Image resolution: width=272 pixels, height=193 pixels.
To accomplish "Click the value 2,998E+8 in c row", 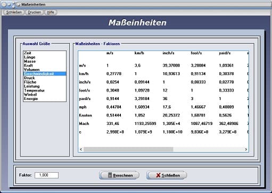I will tap(115, 132).
